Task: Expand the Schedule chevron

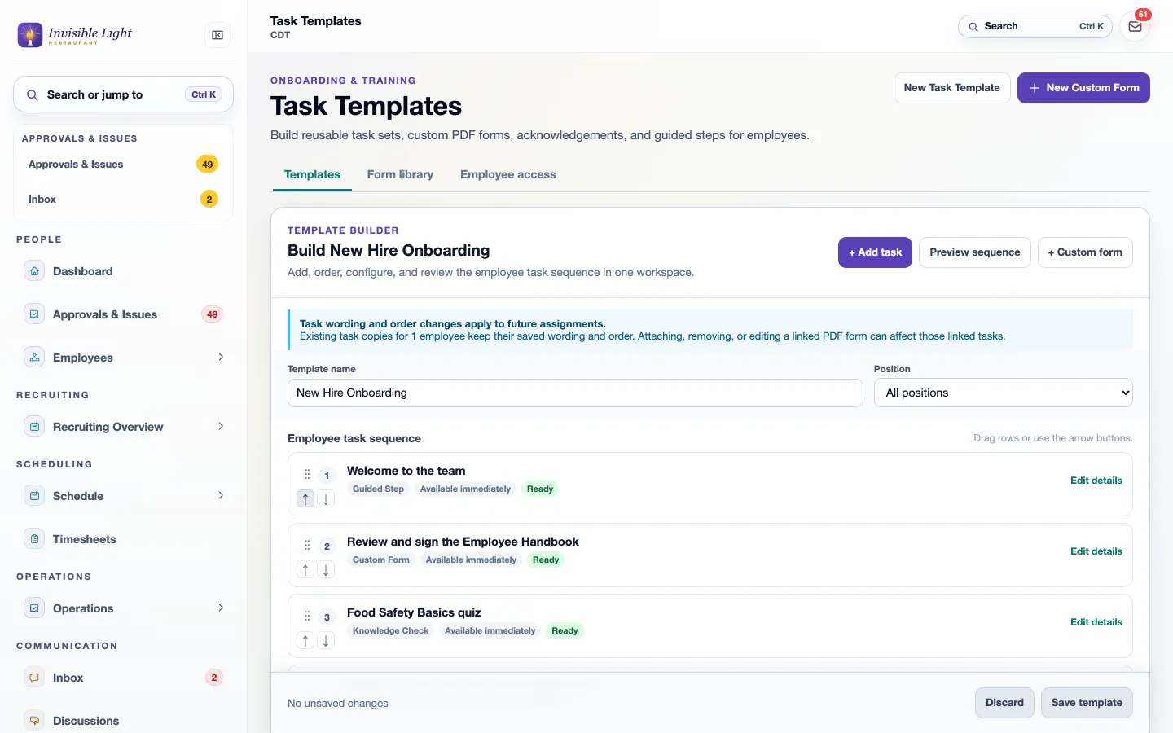Action: tap(221, 495)
